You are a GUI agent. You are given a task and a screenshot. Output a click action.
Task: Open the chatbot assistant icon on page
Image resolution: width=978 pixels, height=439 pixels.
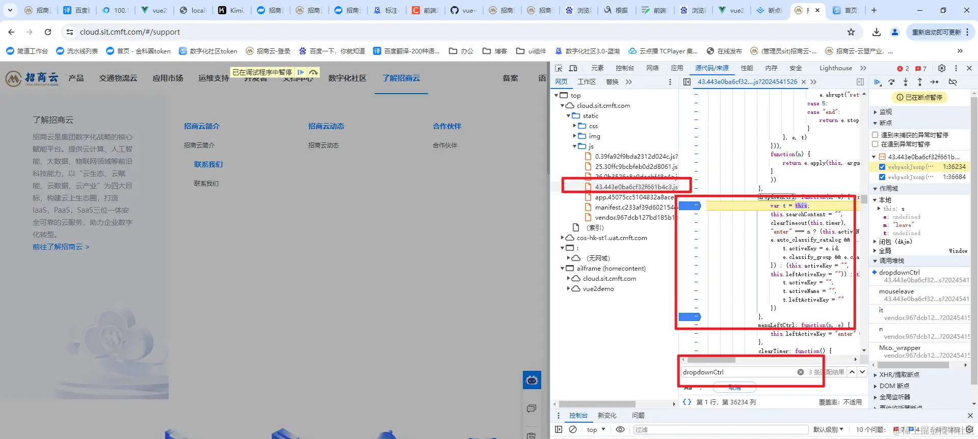pyautogui.click(x=532, y=380)
